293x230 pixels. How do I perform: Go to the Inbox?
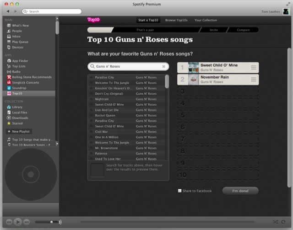coord(16,36)
